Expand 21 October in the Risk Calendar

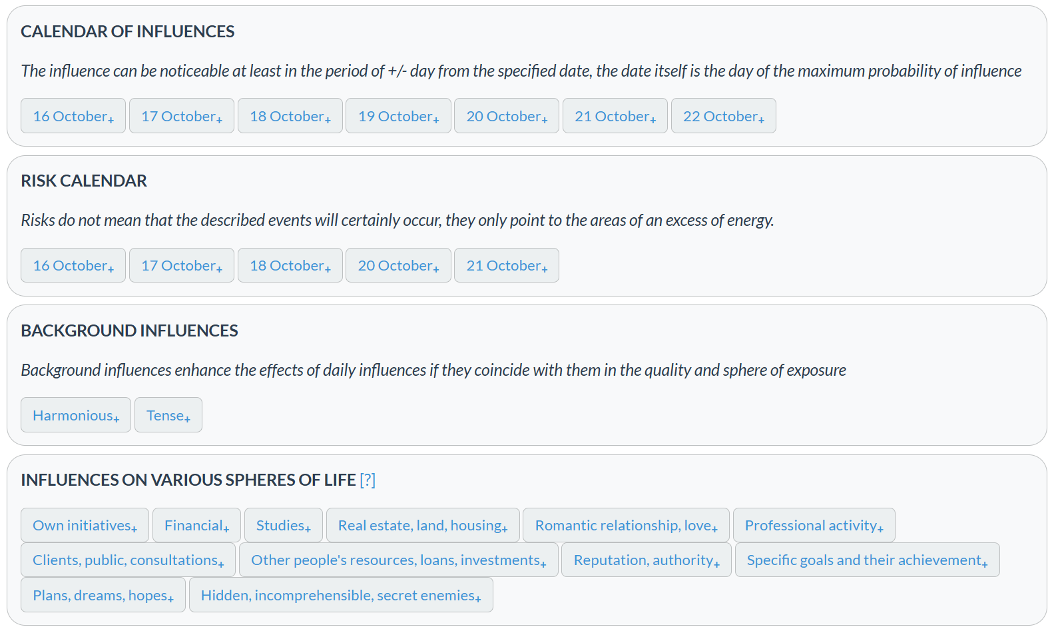click(x=506, y=265)
